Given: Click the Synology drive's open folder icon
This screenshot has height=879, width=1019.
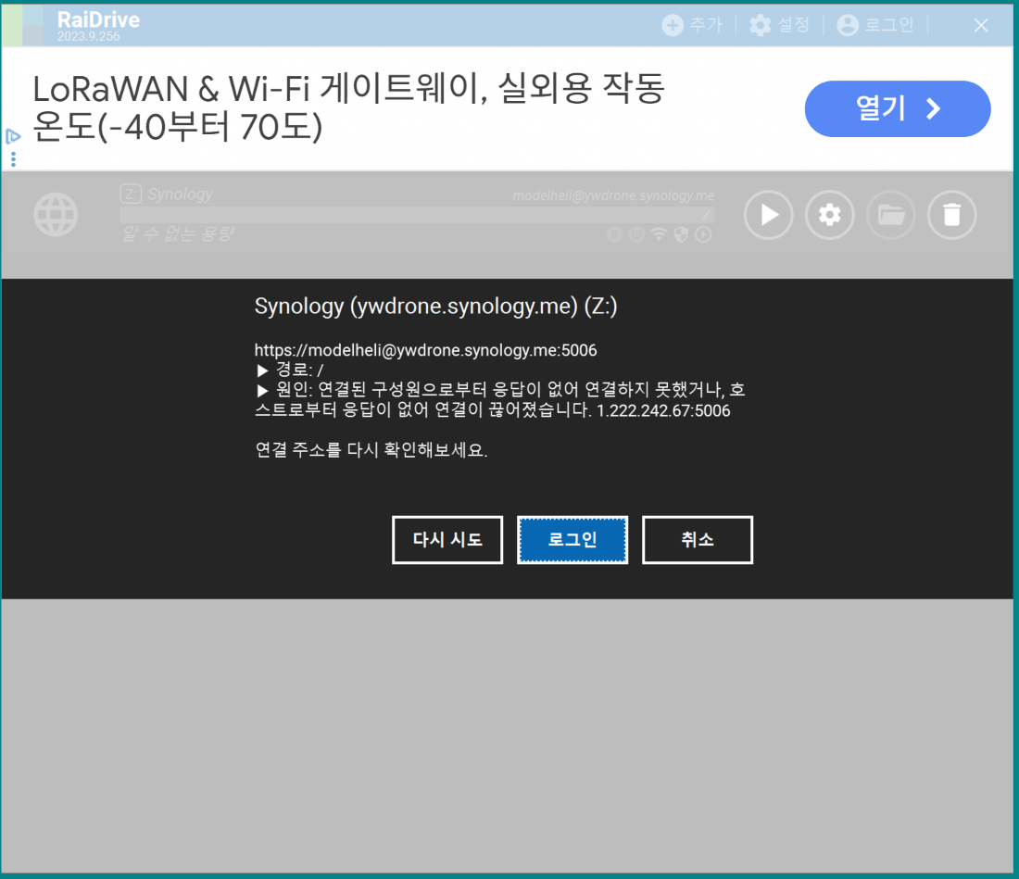Looking at the screenshot, I should [891, 215].
